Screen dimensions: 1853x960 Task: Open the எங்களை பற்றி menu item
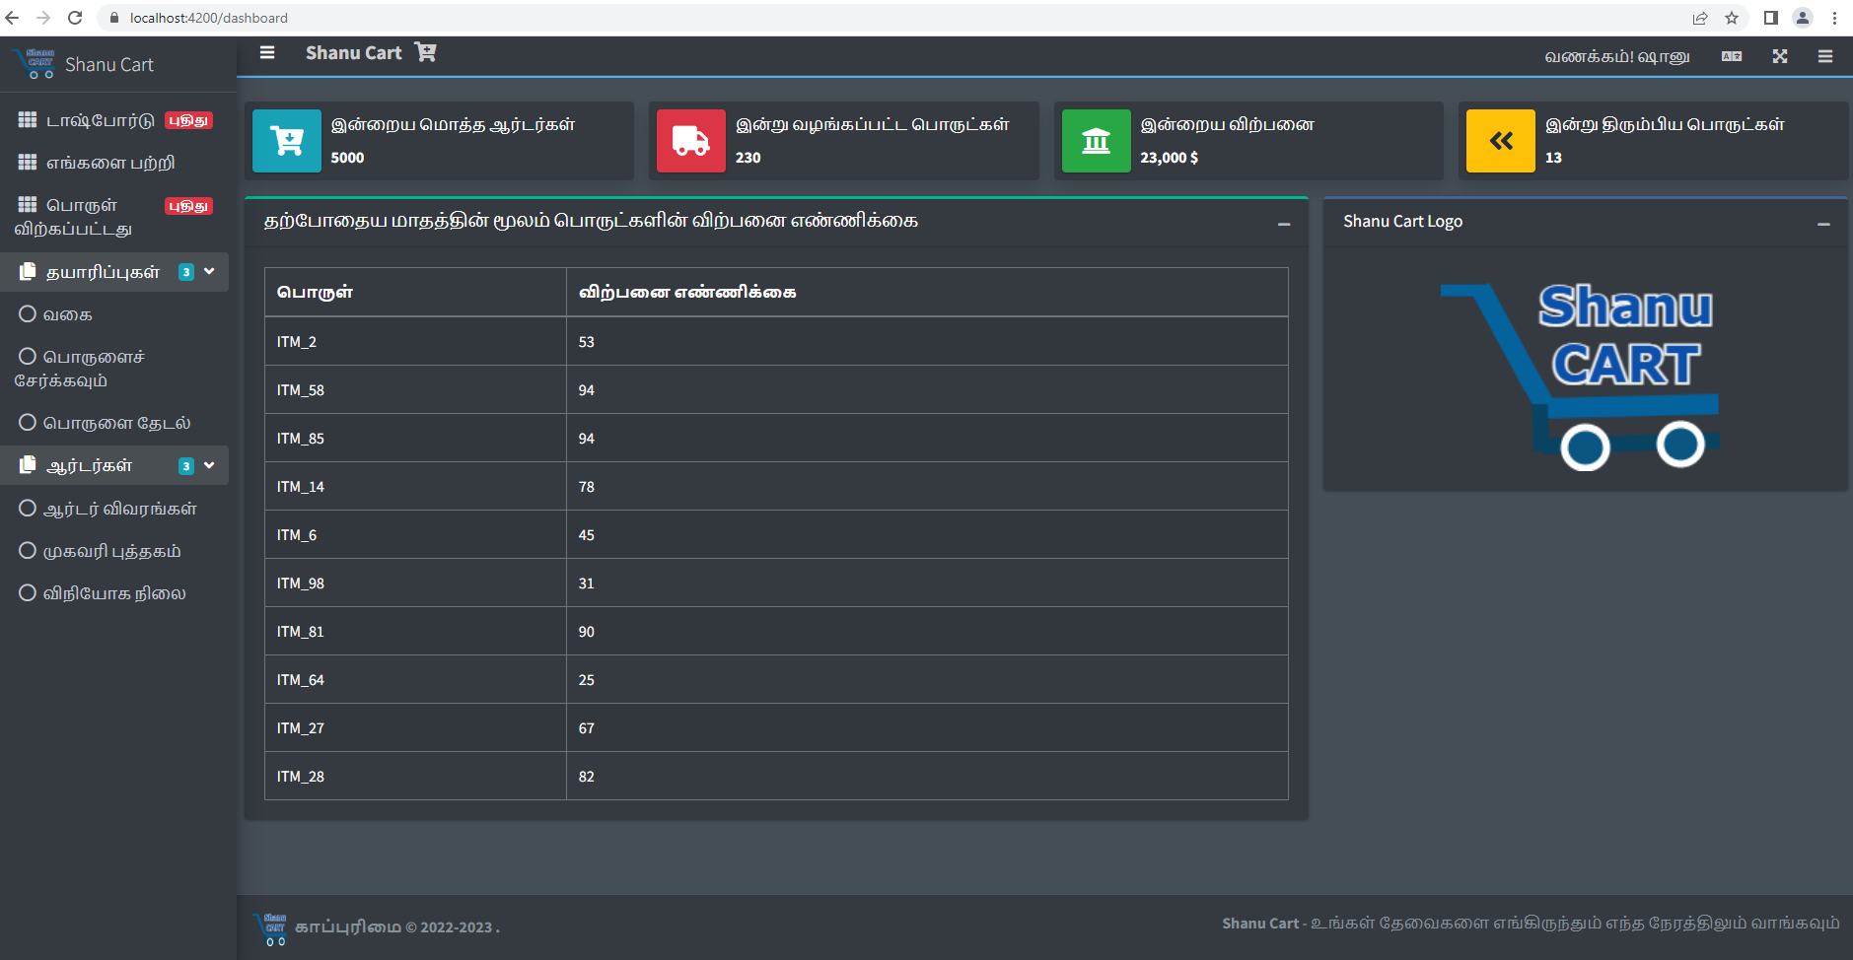(x=114, y=163)
